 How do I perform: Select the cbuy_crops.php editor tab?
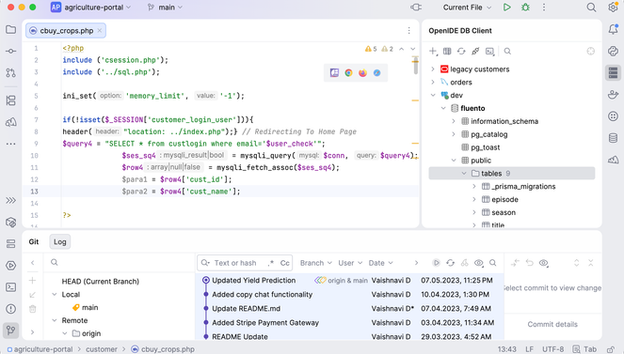[66, 31]
